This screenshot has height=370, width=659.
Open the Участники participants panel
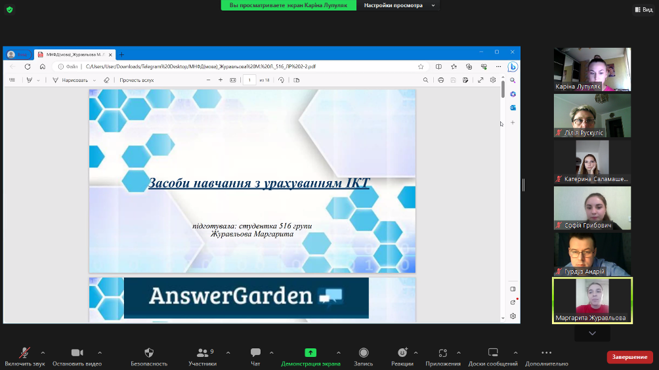tap(202, 353)
